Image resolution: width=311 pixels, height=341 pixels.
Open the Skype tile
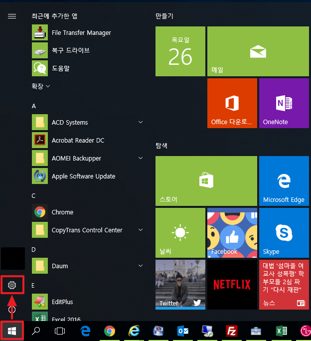click(x=284, y=233)
